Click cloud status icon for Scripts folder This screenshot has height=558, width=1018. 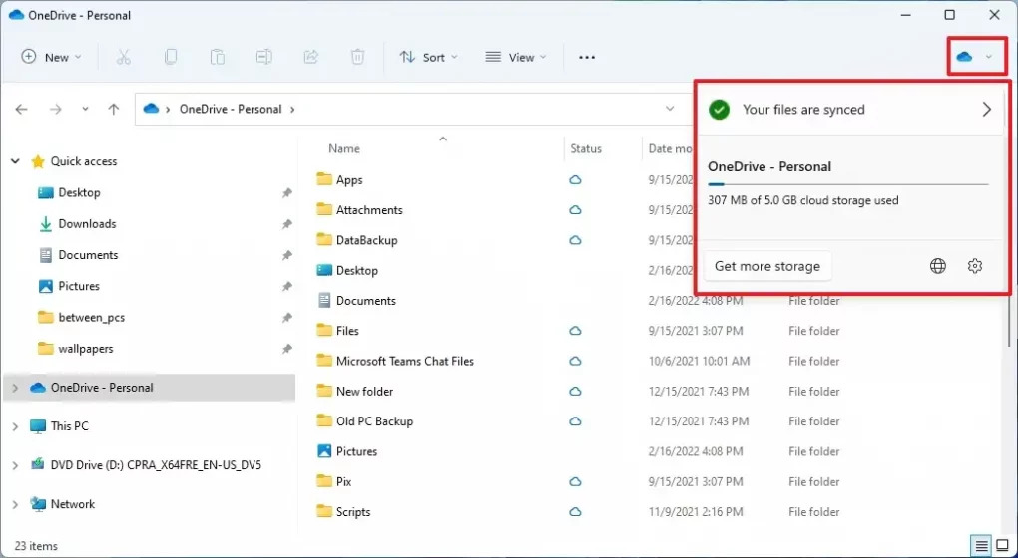(x=575, y=512)
